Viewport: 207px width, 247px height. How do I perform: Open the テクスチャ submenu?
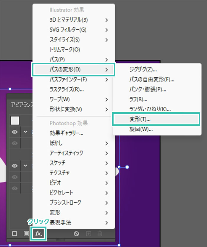click(x=74, y=173)
